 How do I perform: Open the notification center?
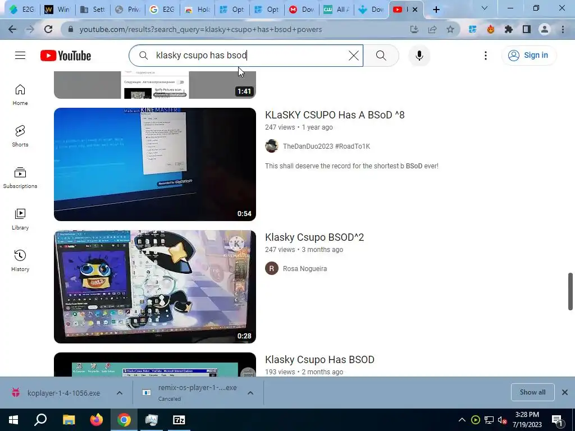pyautogui.click(x=557, y=420)
